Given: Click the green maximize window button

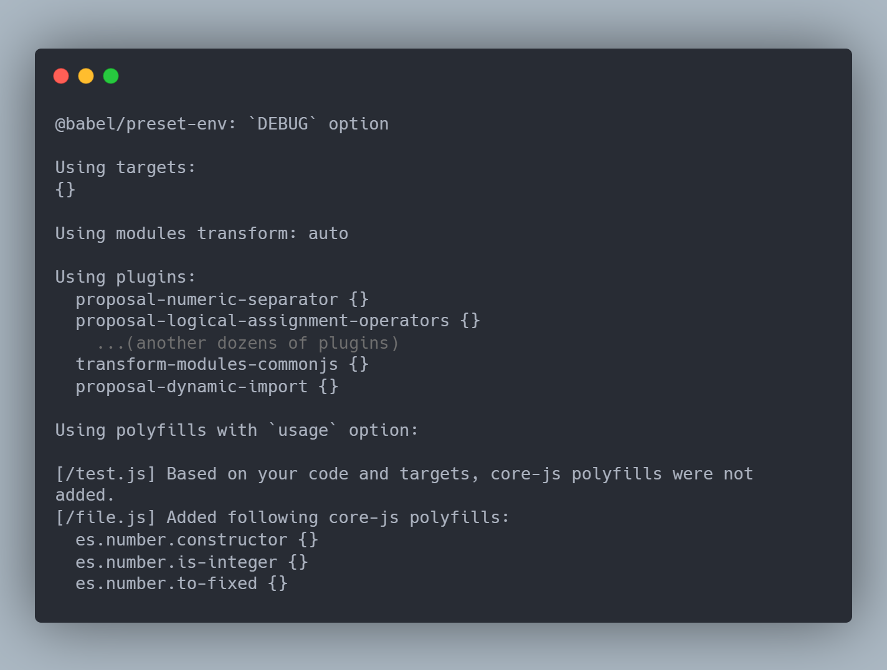Looking at the screenshot, I should (111, 76).
